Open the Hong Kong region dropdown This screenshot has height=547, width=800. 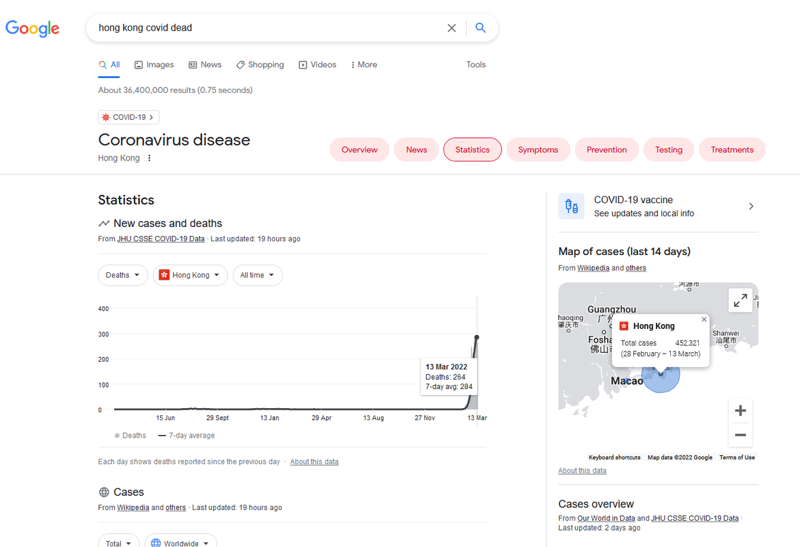(x=191, y=276)
